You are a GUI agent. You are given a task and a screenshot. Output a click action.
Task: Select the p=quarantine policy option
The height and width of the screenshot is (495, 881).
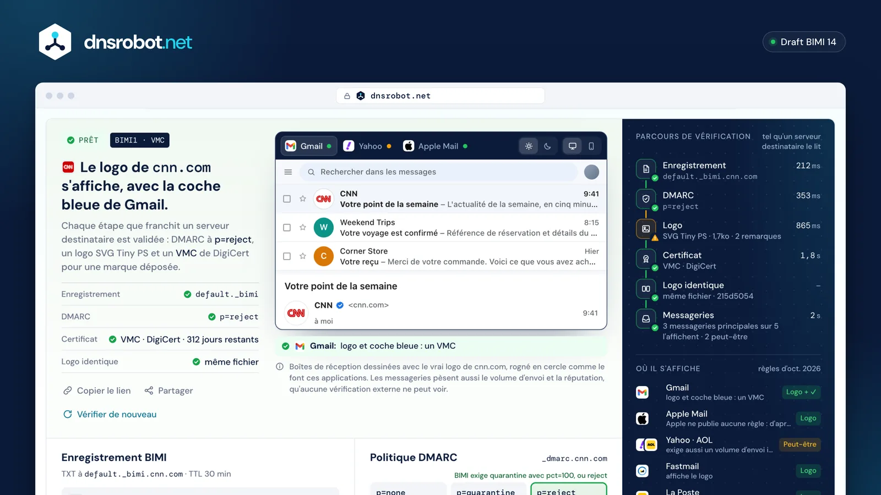(x=488, y=489)
